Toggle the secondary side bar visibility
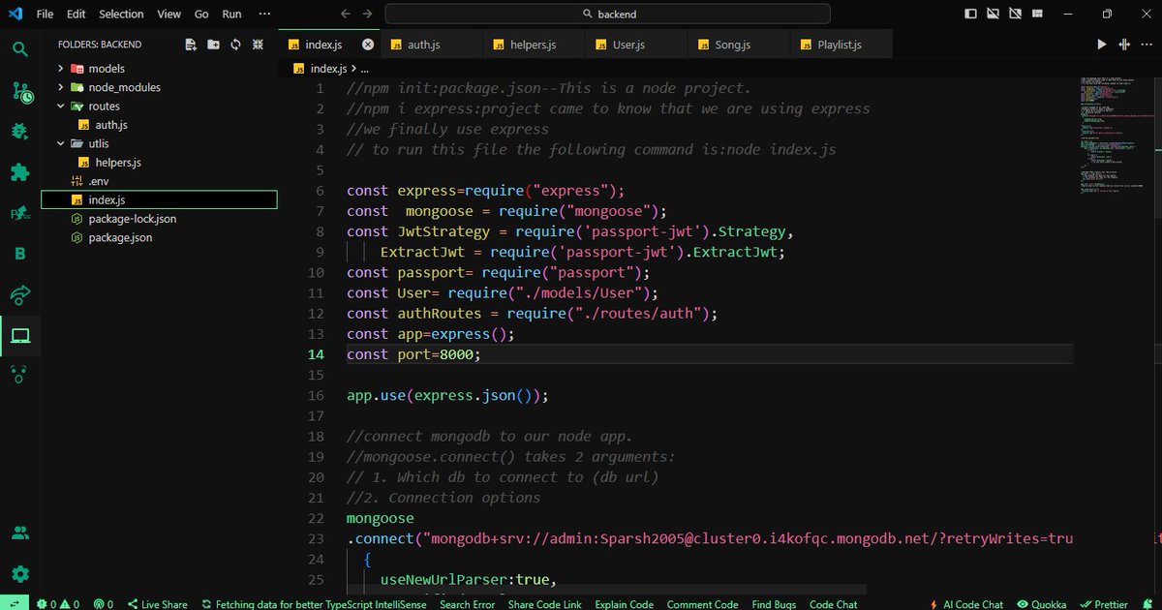The width and height of the screenshot is (1162, 610). point(1015,14)
